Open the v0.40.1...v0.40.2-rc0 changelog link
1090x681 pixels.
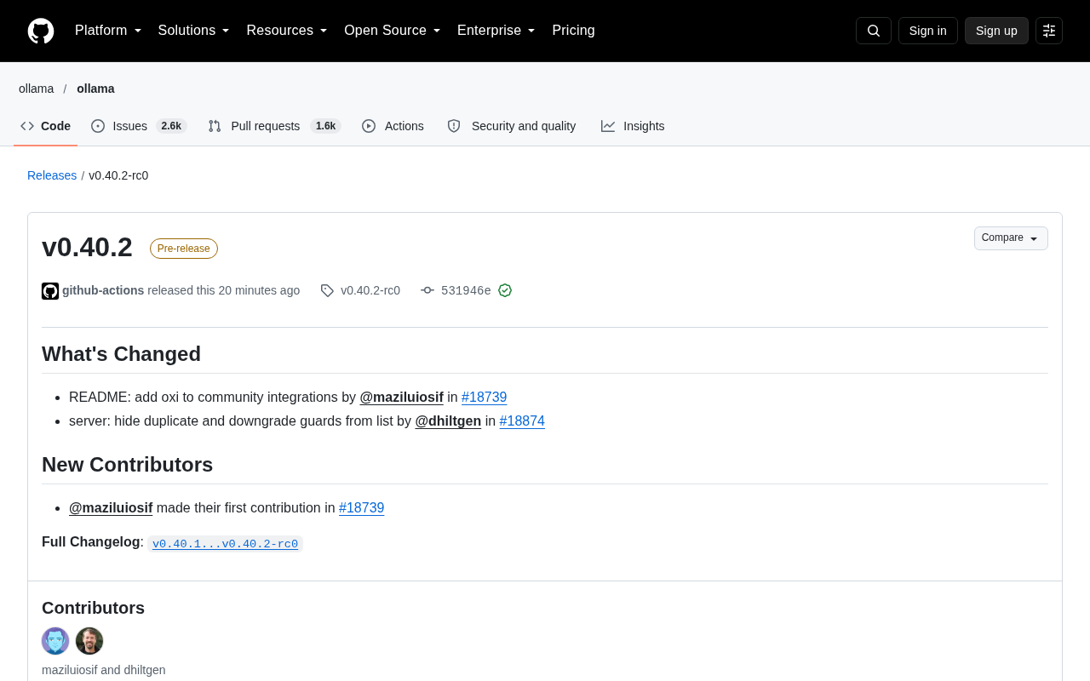pos(225,544)
